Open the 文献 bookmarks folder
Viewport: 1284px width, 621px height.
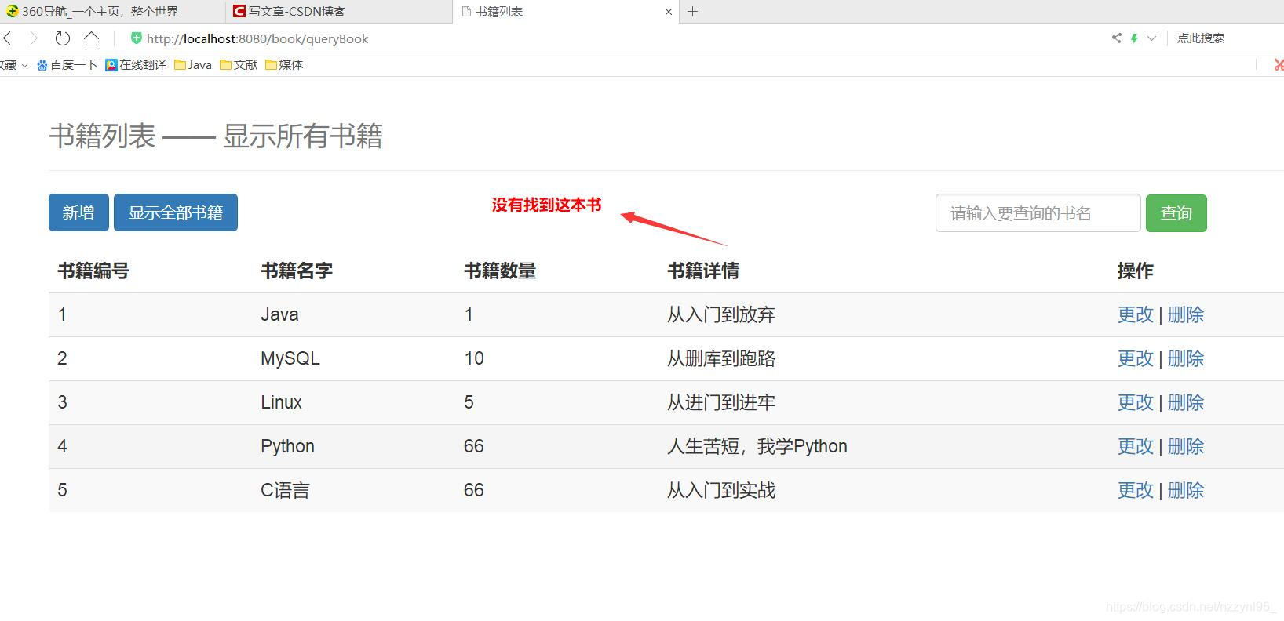point(239,65)
